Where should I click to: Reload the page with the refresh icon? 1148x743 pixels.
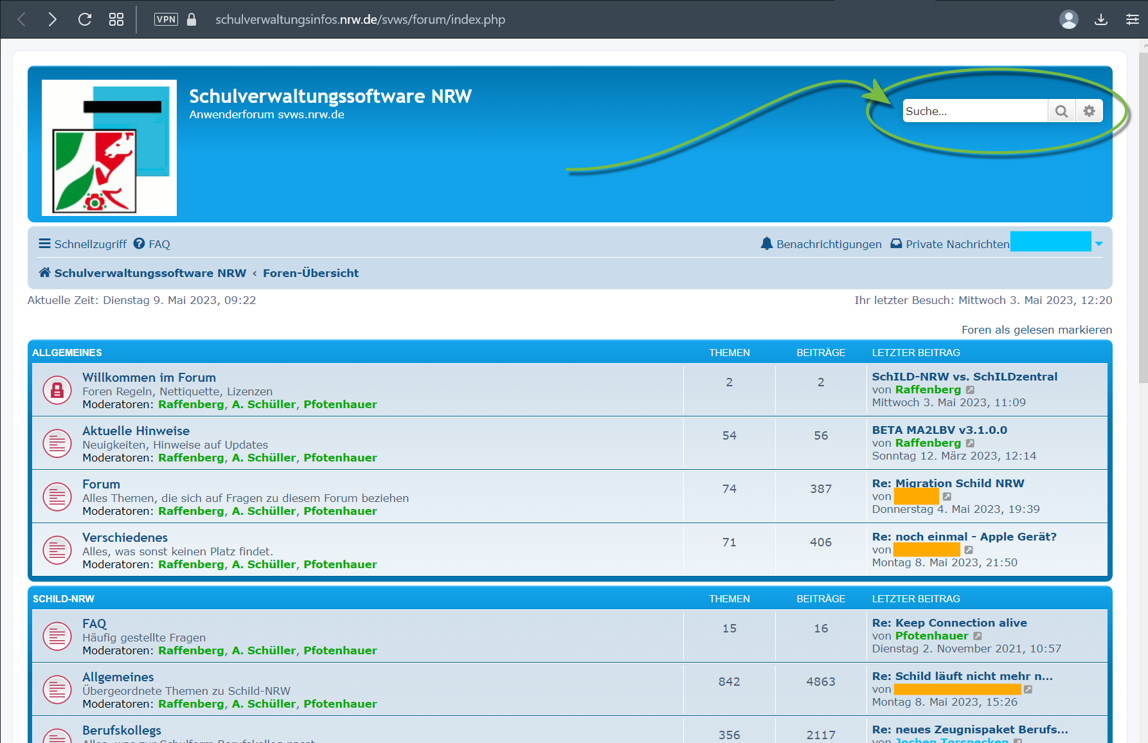(85, 19)
